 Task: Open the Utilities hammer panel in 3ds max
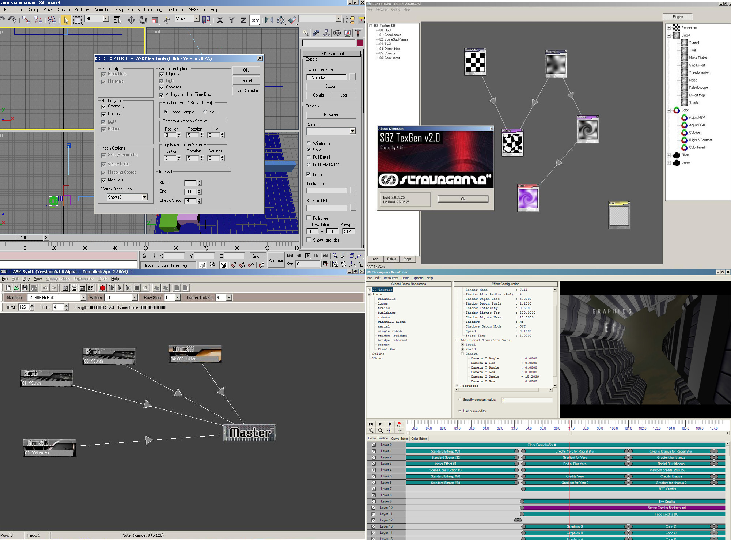tap(358, 33)
